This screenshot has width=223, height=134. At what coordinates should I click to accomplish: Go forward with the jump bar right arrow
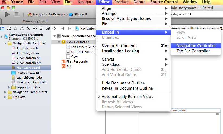click(69, 28)
